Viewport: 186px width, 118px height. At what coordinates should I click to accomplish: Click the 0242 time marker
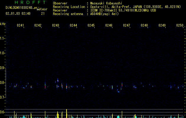[x=38, y=25]
